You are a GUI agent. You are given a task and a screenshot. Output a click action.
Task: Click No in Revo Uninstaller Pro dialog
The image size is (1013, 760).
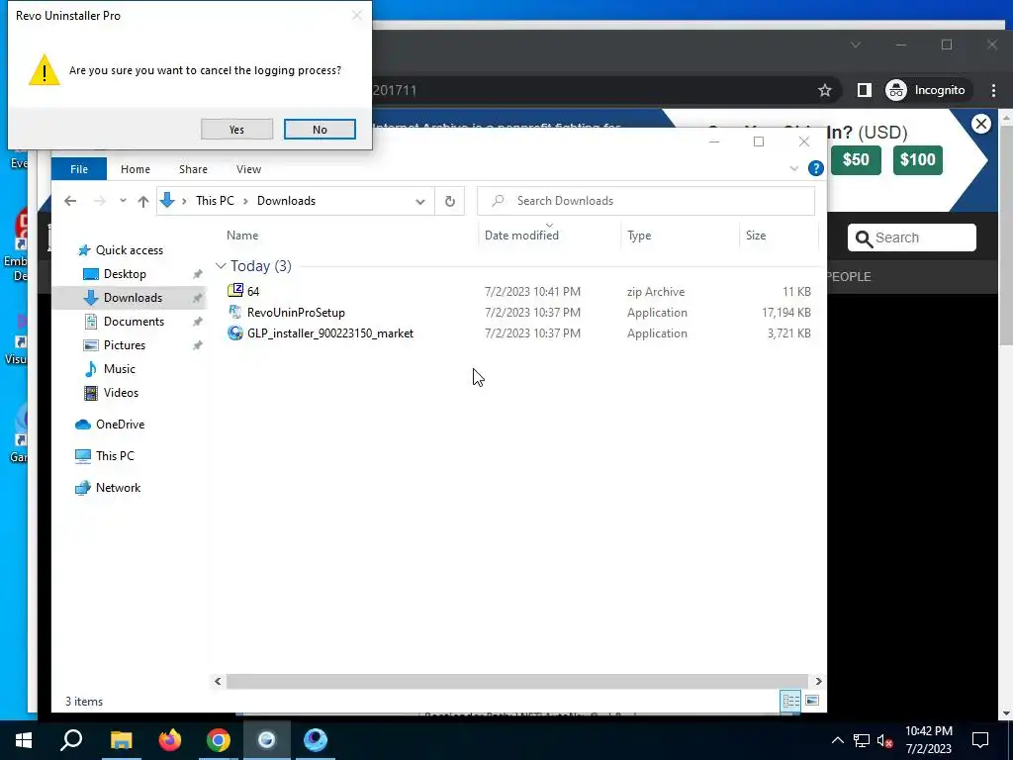pos(320,130)
